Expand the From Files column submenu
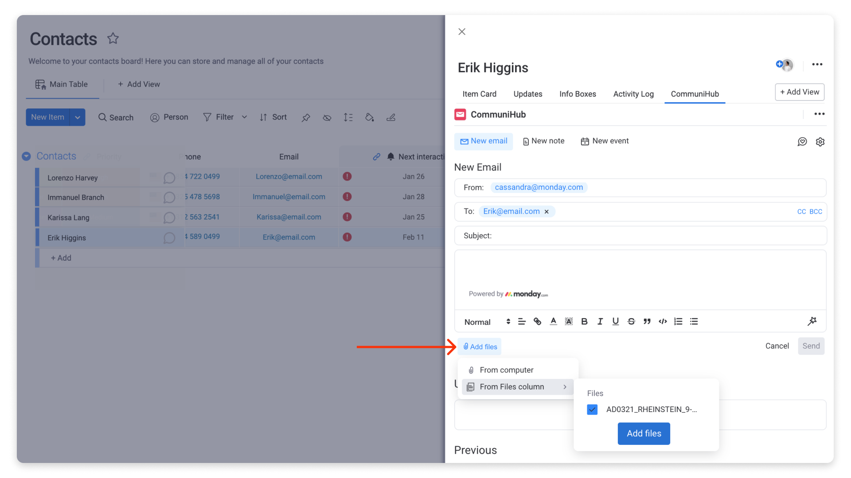 click(x=518, y=387)
